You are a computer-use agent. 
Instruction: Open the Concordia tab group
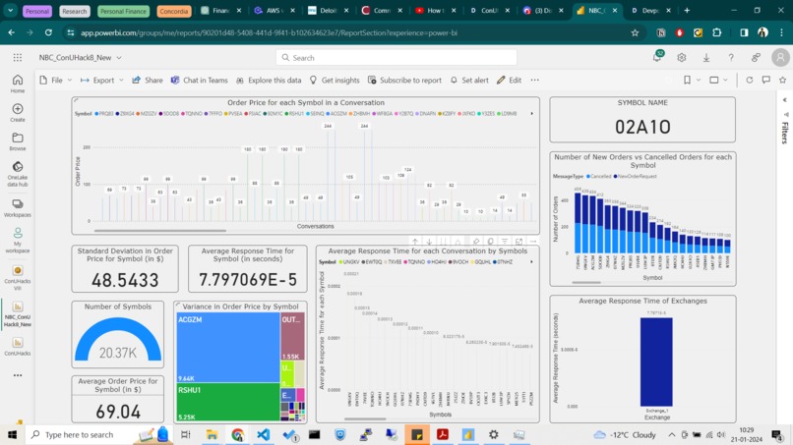pyautogui.click(x=174, y=11)
